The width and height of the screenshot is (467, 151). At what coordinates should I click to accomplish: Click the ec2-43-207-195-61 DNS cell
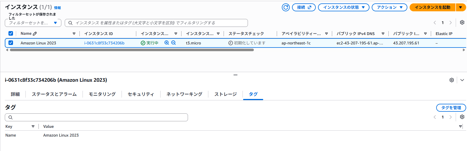(360, 43)
